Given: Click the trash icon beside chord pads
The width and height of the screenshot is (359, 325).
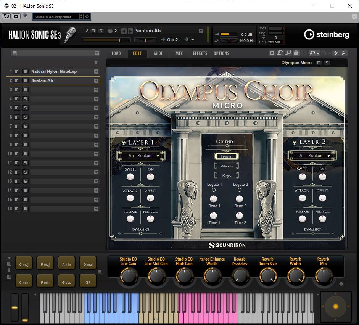Looking at the screenshot, I should click(x=9, y=270).
